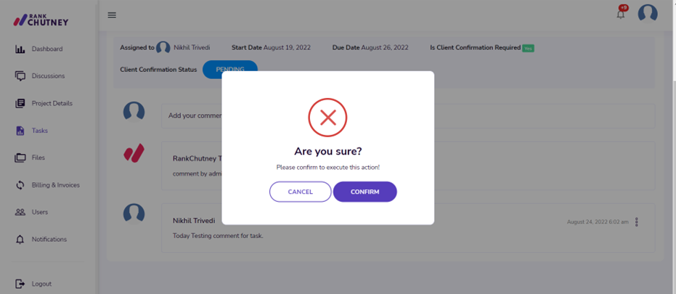Image resolution: width=676 pixels, height=294 pixels.
Task: Click the Add your comment field
Action: coord(408,115)
